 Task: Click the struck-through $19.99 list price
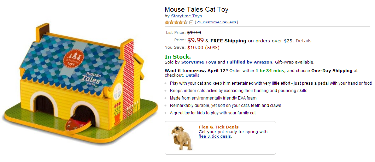click(x=194, y=32)
